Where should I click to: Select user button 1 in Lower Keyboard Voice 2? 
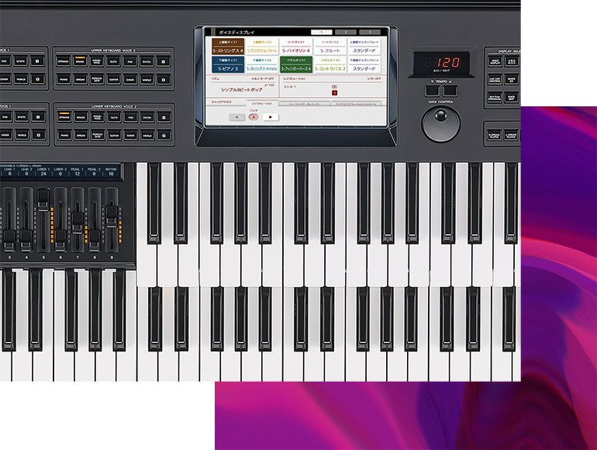click(x=164, y=117)
